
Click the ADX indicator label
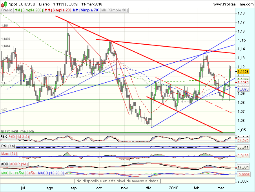[x=5, y=164]
